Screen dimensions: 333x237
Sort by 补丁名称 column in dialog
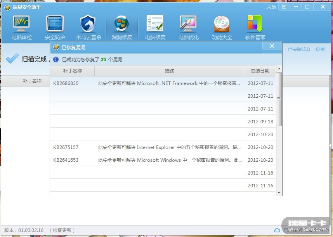point(73,71)
